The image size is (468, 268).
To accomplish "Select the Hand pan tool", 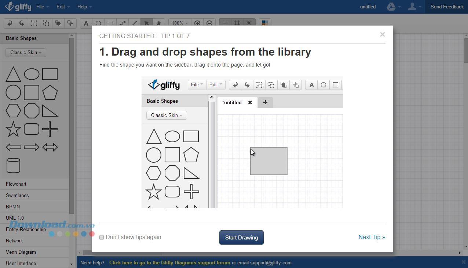I will pos(158,23).
